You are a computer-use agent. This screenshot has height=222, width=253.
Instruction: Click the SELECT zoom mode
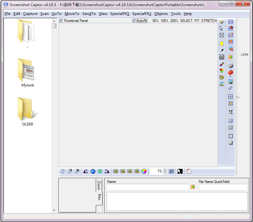[186, 21]
